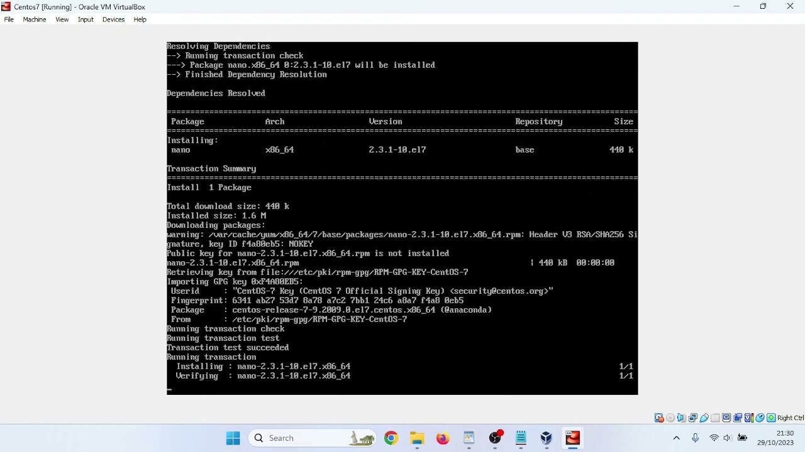Click the 'Installed size: 1.6 M' line
Screen dimensions: 805x452
(216, 216)
